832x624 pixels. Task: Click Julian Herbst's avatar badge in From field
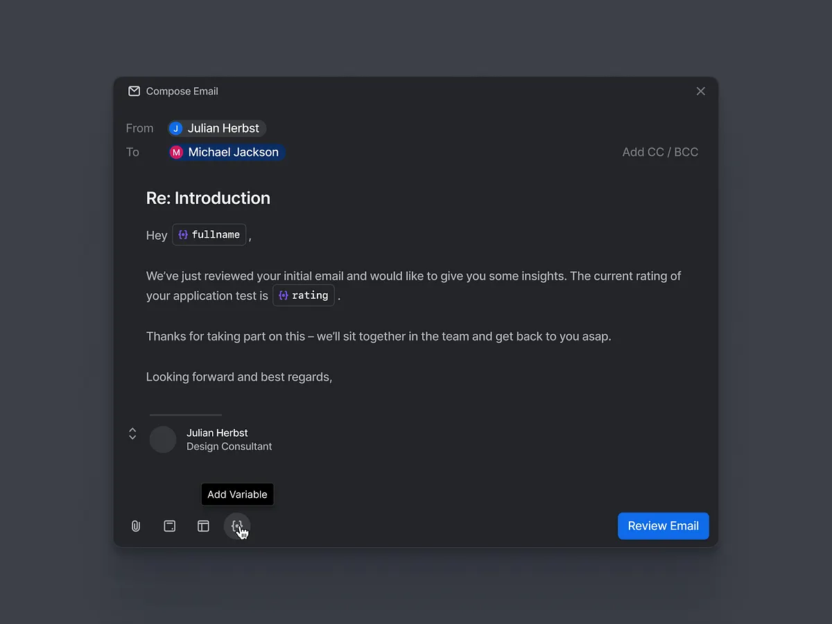tap(176, 128)
